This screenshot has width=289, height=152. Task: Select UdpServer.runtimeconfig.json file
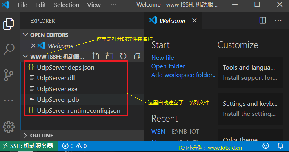82,110
